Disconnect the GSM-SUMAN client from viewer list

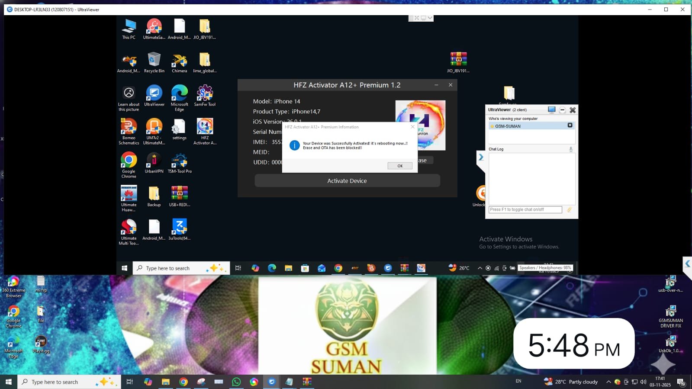570,125
